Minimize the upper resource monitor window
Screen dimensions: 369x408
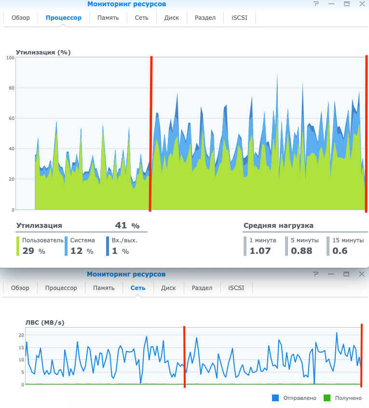[331, 4]
